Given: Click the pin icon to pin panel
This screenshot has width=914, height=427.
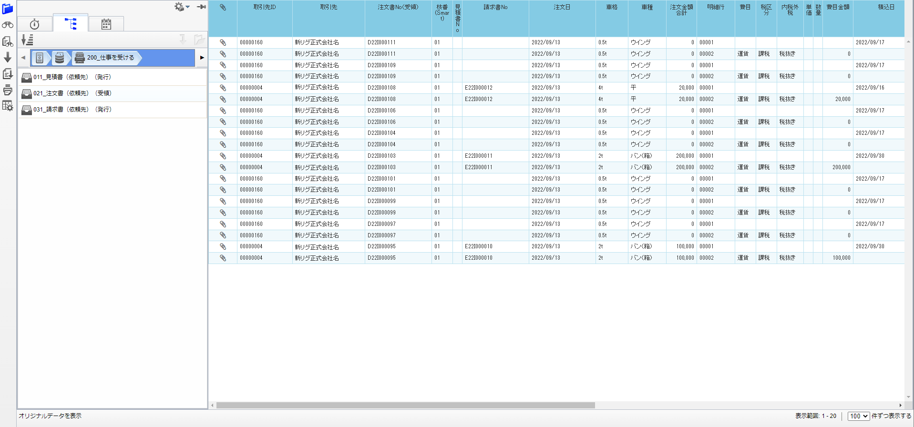Looking at the screenshot, I should (x=201, y=7).
